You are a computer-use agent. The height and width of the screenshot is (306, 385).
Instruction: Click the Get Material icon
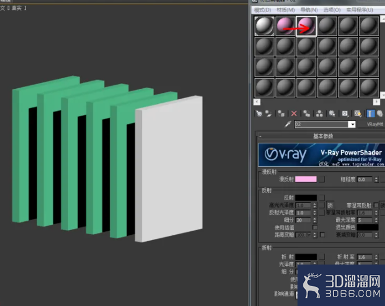259,113
